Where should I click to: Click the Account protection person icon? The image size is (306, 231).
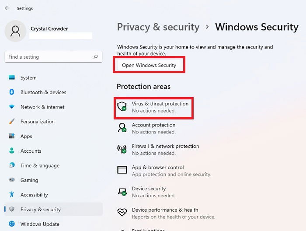point(122,128)
